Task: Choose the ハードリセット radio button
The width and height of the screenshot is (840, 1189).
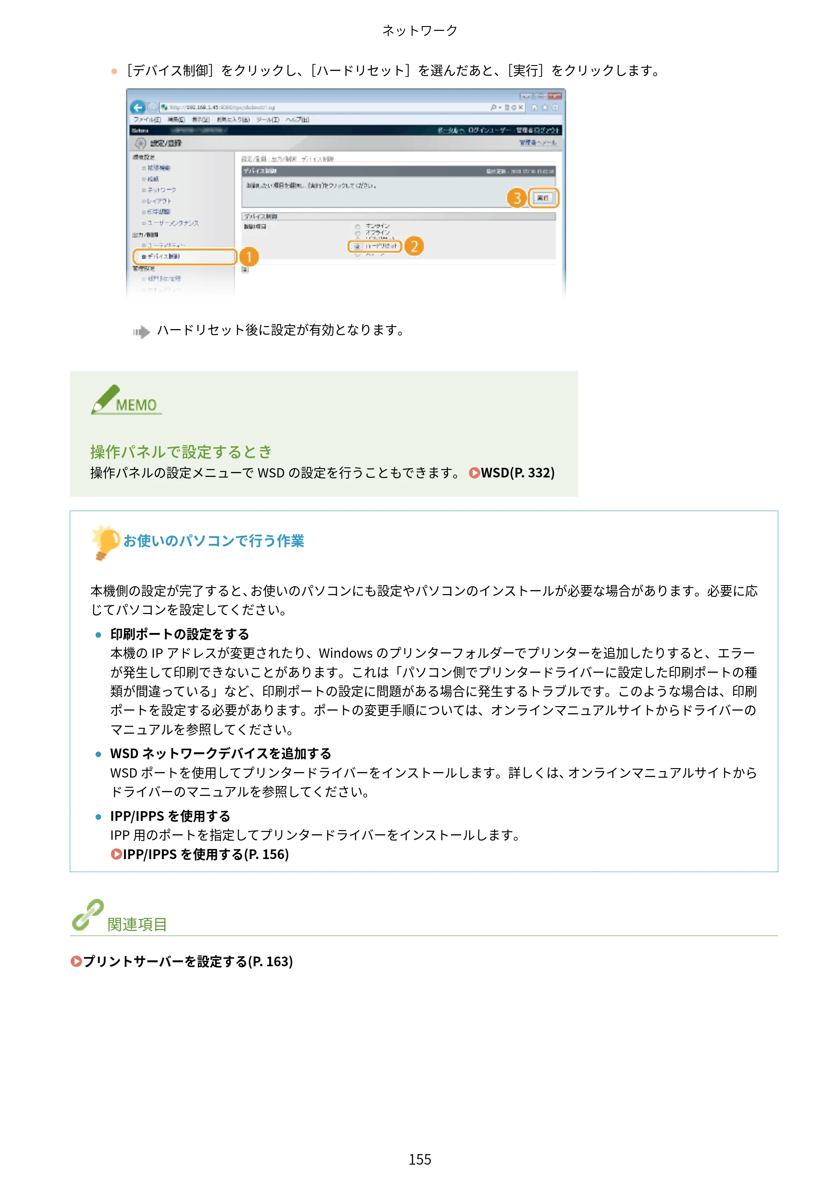Action: point(357,246)
